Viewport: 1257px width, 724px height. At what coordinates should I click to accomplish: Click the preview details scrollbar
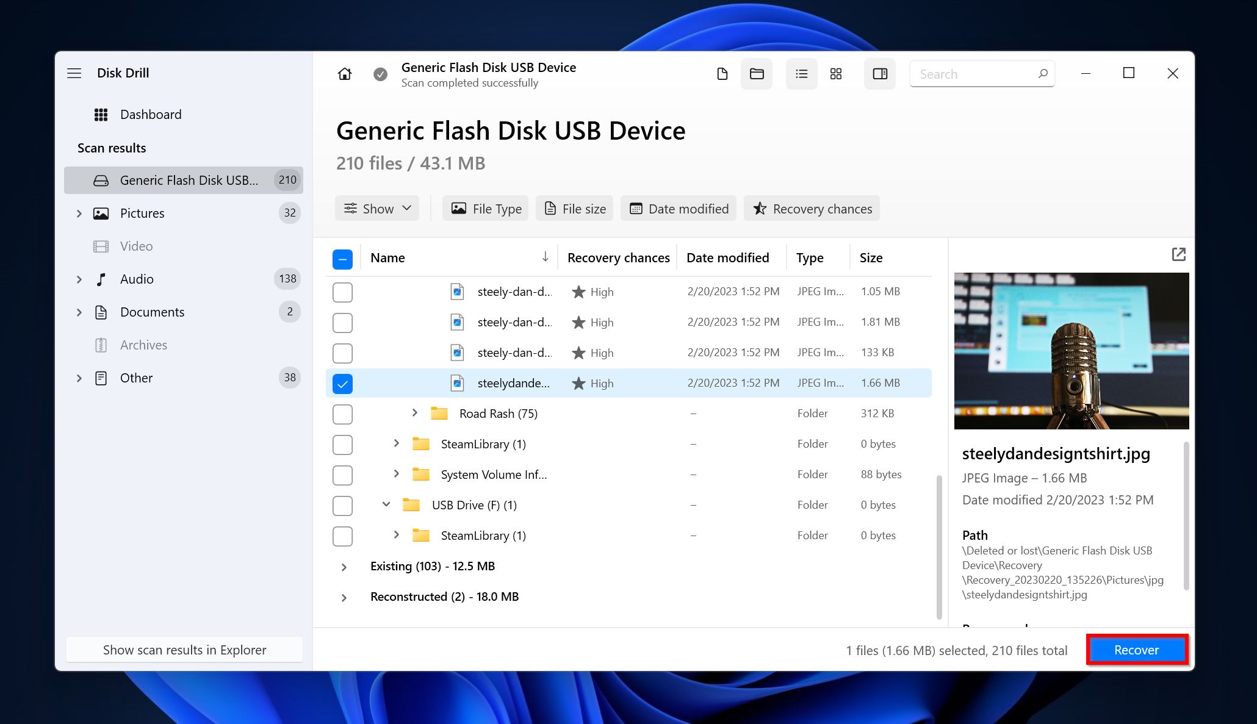pos(1186,516)
